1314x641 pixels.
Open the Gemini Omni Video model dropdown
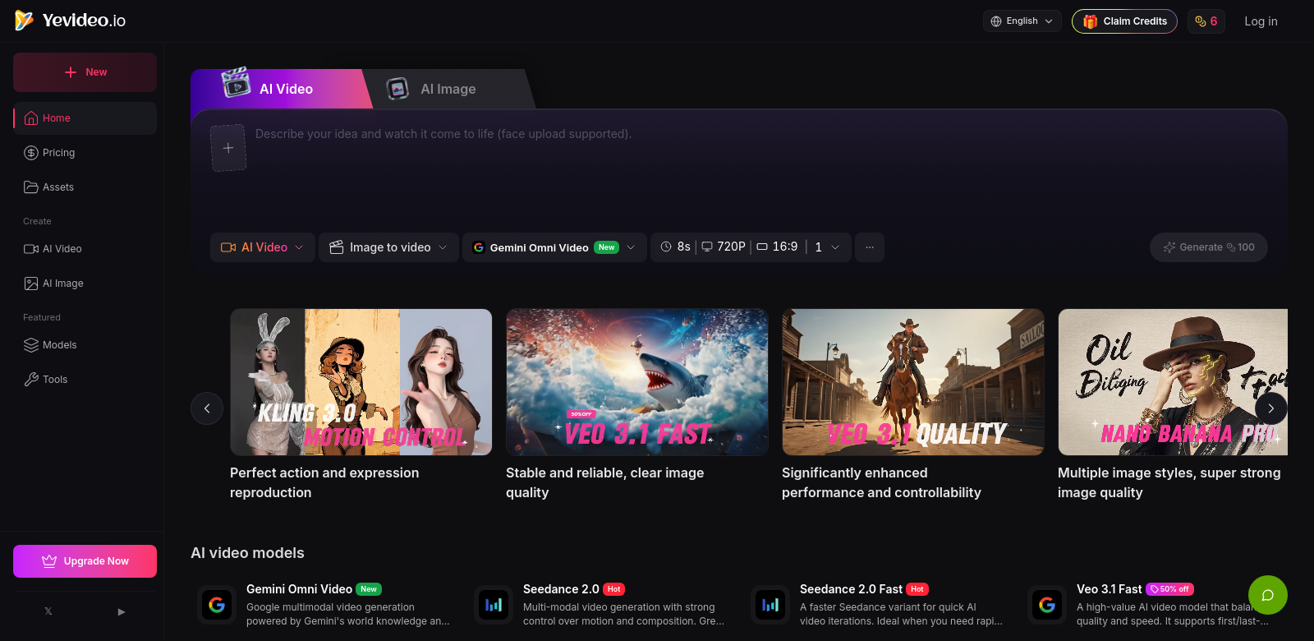[554, 247]
